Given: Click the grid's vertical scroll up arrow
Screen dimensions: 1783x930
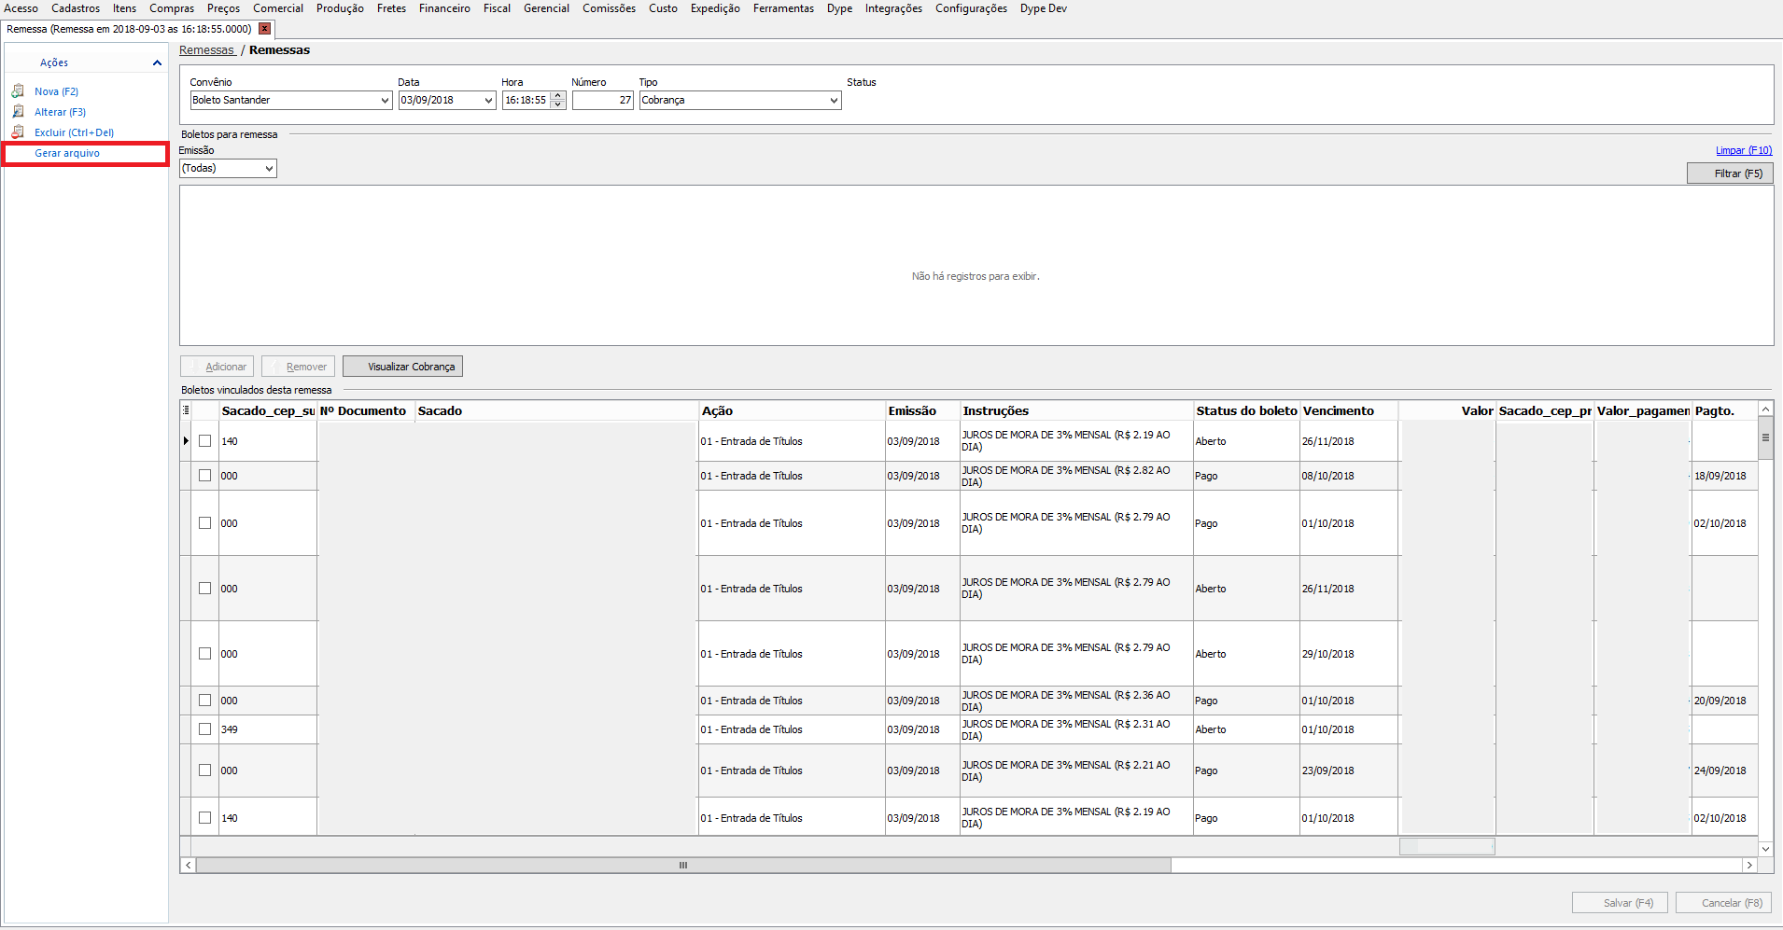Looking at the screenshot, I should (x=1765, y=409).
